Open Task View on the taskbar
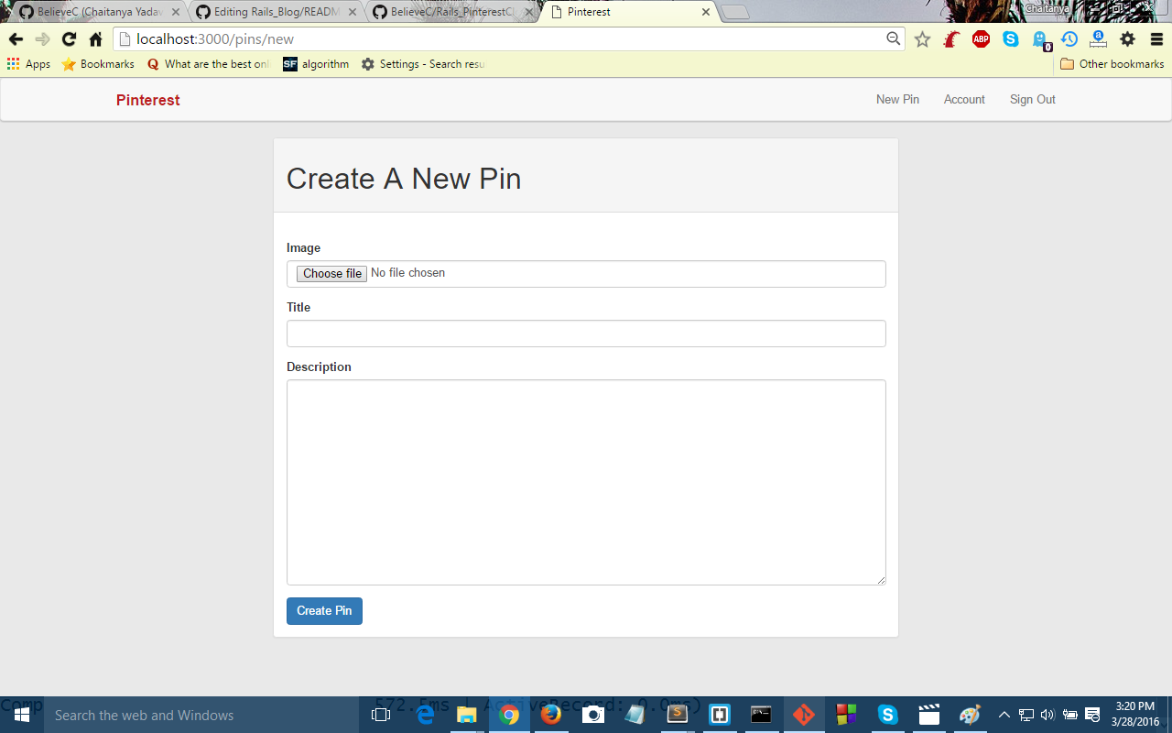This screenshot has height=733, width=1172. tap(380, 715)
